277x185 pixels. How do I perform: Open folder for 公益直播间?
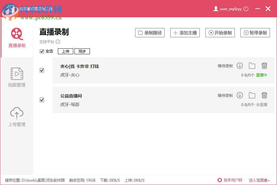(x=252, y=95)
